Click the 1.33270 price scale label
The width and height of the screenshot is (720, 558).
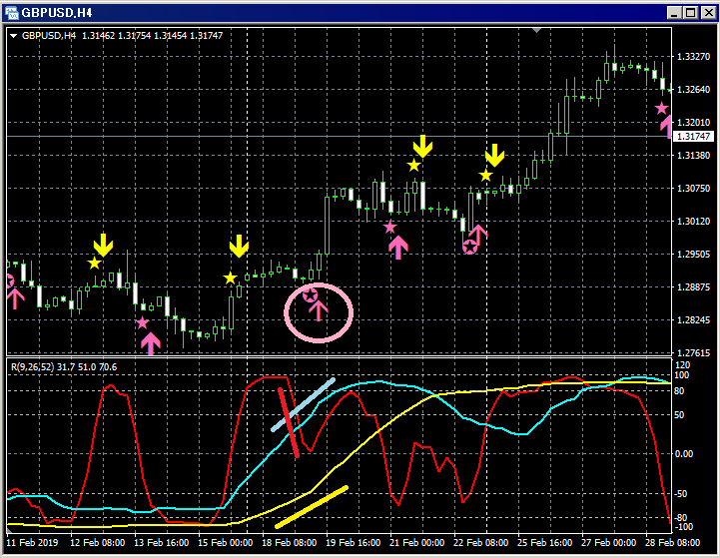[693, 57]
